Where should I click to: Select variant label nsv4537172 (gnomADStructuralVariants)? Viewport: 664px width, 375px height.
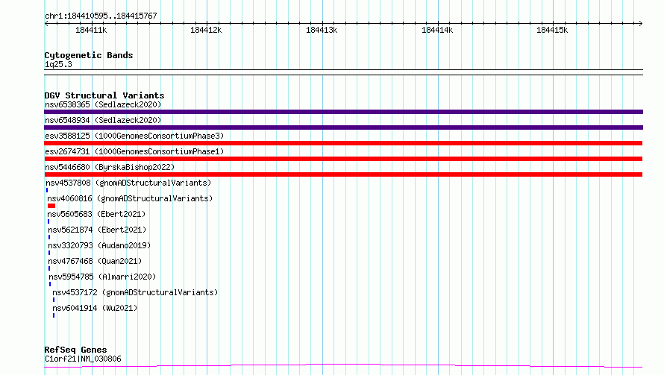pyautogui.click(x=135, y=292)
